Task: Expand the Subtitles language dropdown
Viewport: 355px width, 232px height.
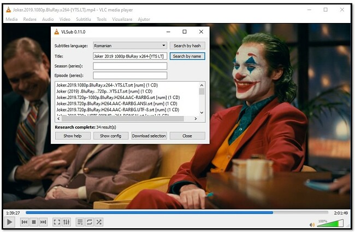Action: tap(130, 45)
